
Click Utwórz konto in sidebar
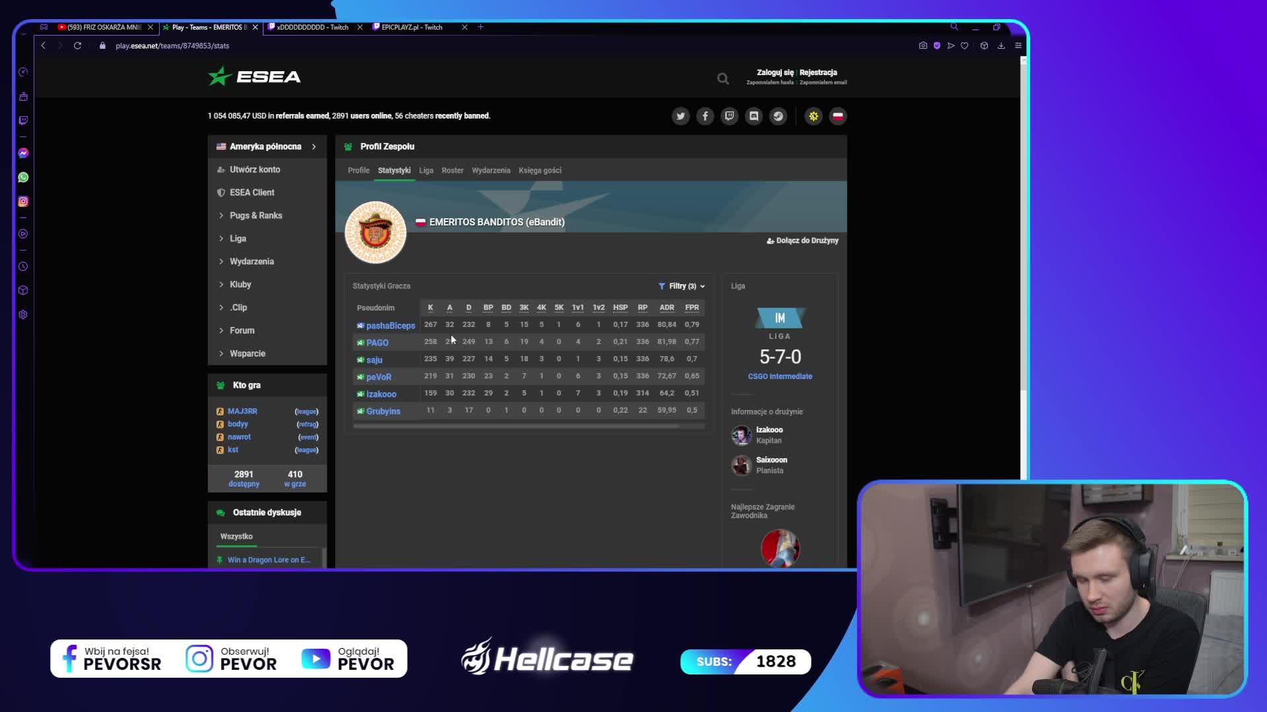tap(255, 169)
